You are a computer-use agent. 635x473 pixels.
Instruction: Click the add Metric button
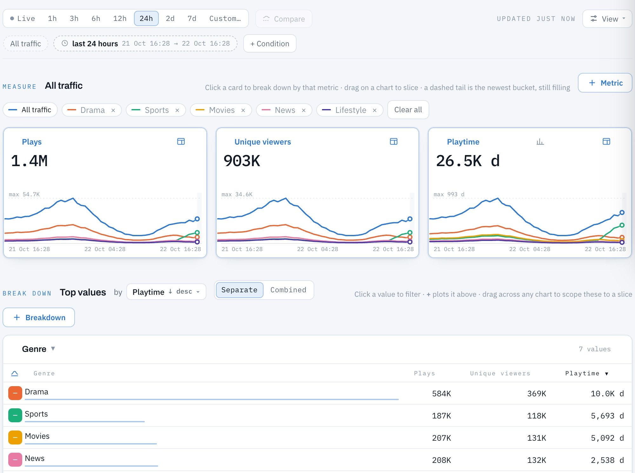pyautogui.click(x=605, y=83)
